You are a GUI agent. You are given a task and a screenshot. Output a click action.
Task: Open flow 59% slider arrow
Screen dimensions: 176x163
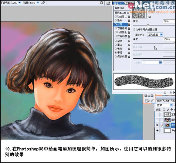(38, 2)
